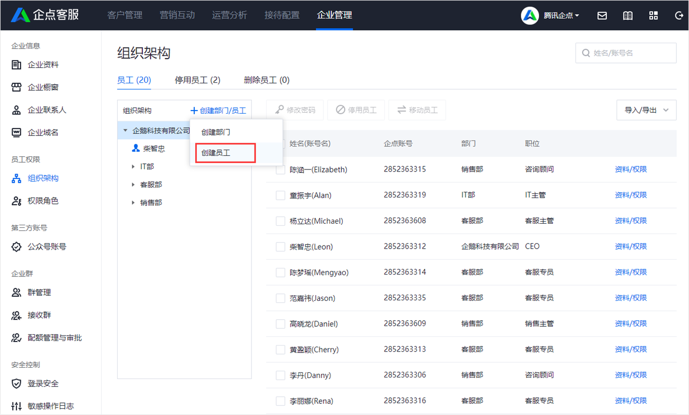Choose 创建员工 from the open menu
689x415 pixels.
coord(225,153)
